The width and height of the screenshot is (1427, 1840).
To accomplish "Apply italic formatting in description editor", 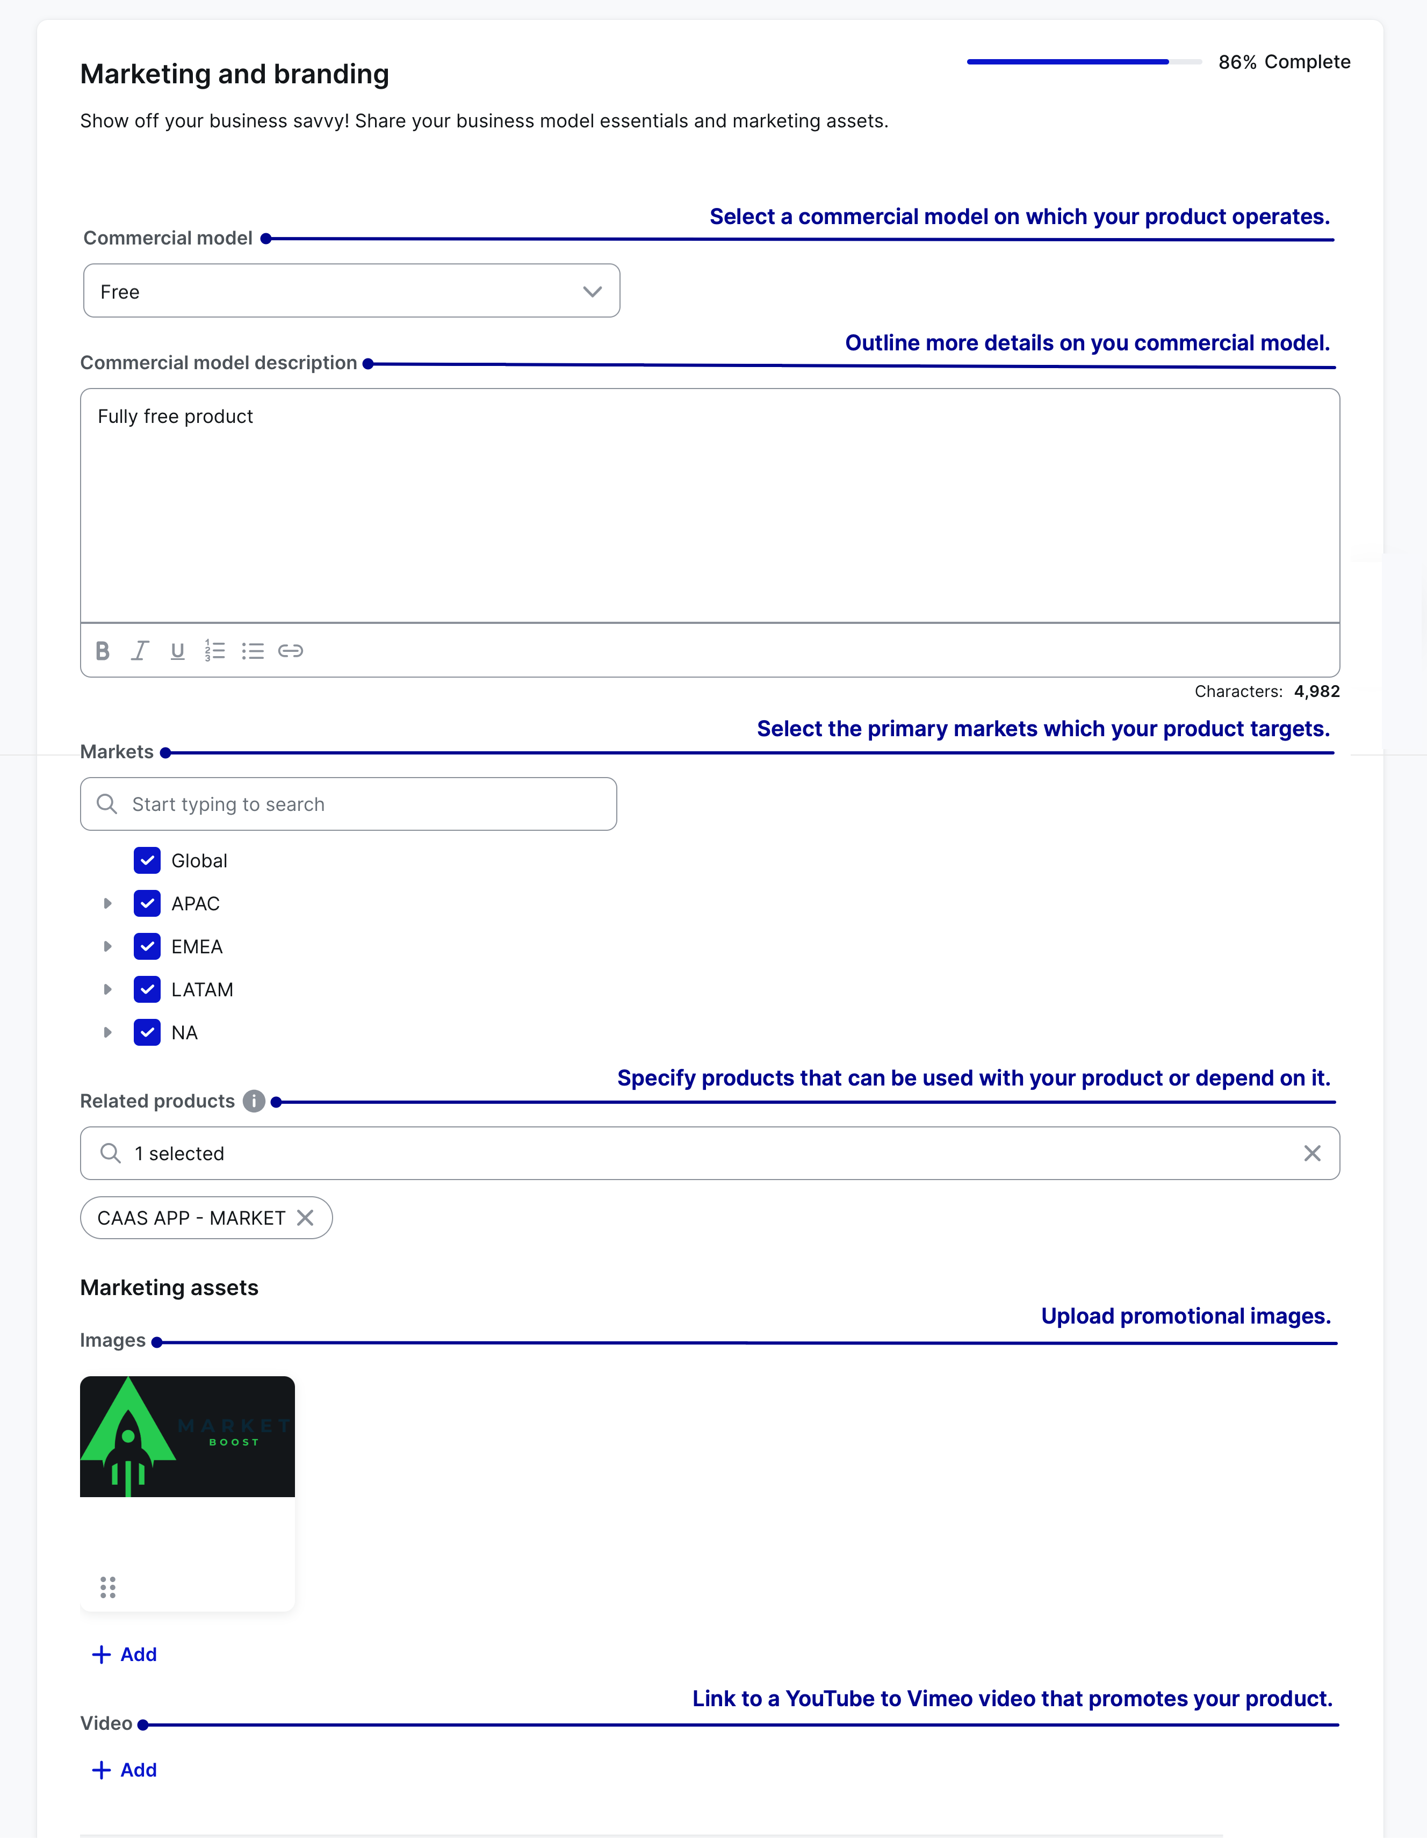I will tap(140, 650).
